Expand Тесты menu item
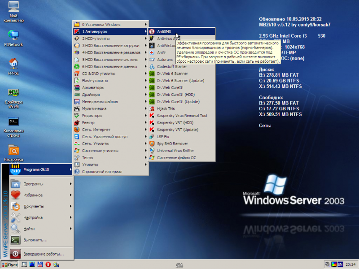This screenshot has width=359, height=269. (x=111, y=158)
